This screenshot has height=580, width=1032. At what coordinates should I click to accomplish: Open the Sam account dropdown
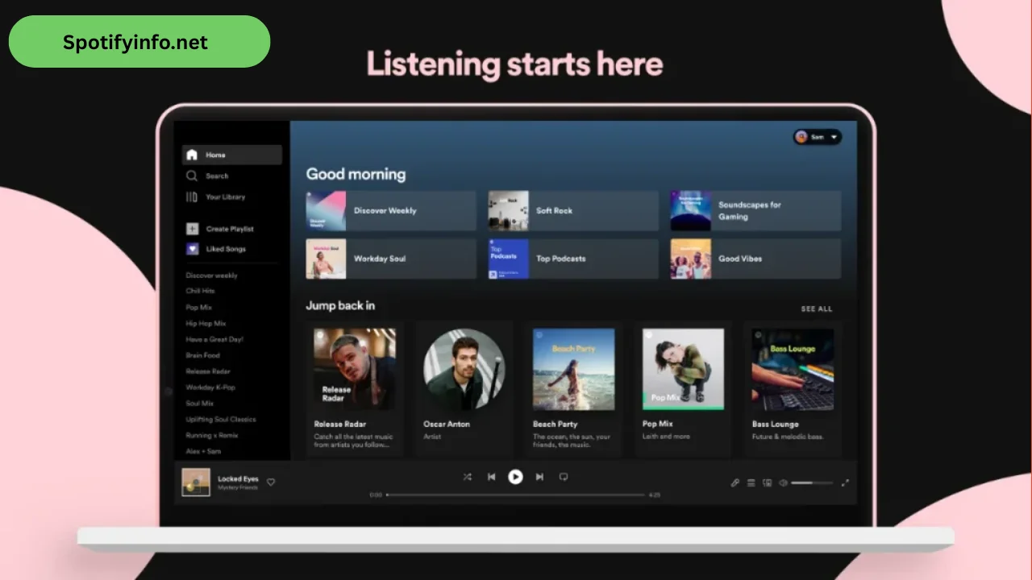818,137
